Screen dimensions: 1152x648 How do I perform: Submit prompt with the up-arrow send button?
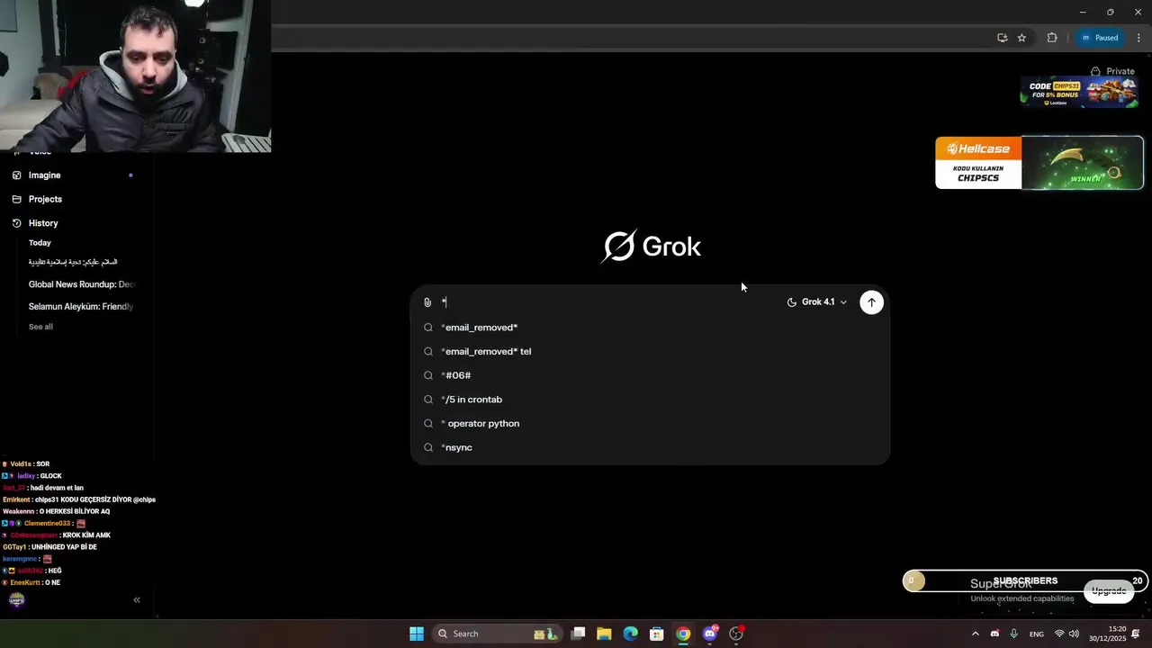871,302
